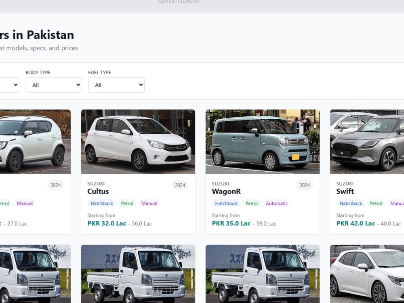
Task: Click the Automatic tag on WagonR card
Action: click(x=277, y=203)
